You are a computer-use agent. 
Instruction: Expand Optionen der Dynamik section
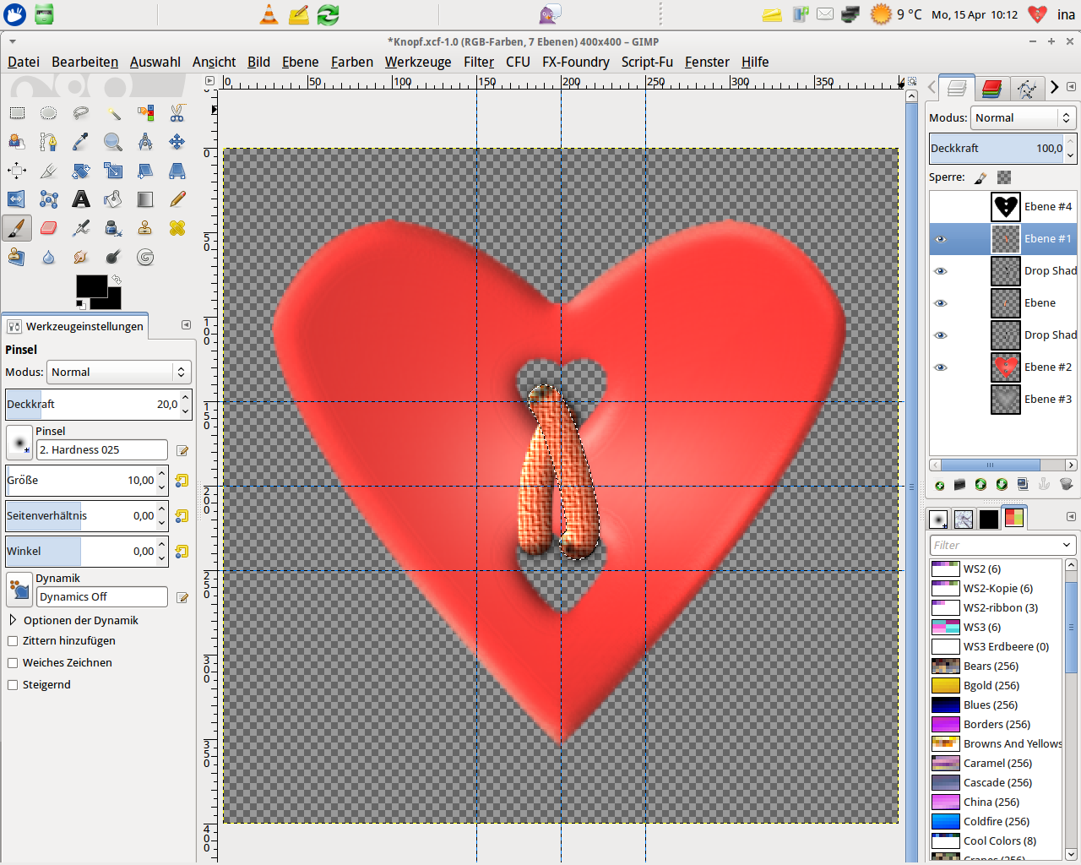(13, 620)
